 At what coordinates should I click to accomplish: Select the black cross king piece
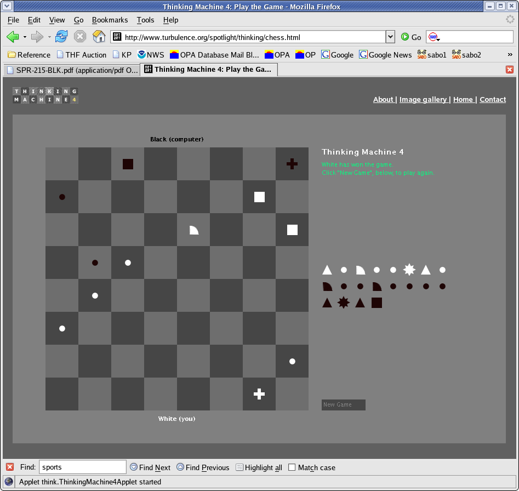point(292,163)
